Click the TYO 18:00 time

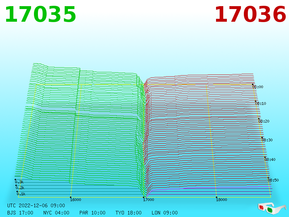point(129,213)
